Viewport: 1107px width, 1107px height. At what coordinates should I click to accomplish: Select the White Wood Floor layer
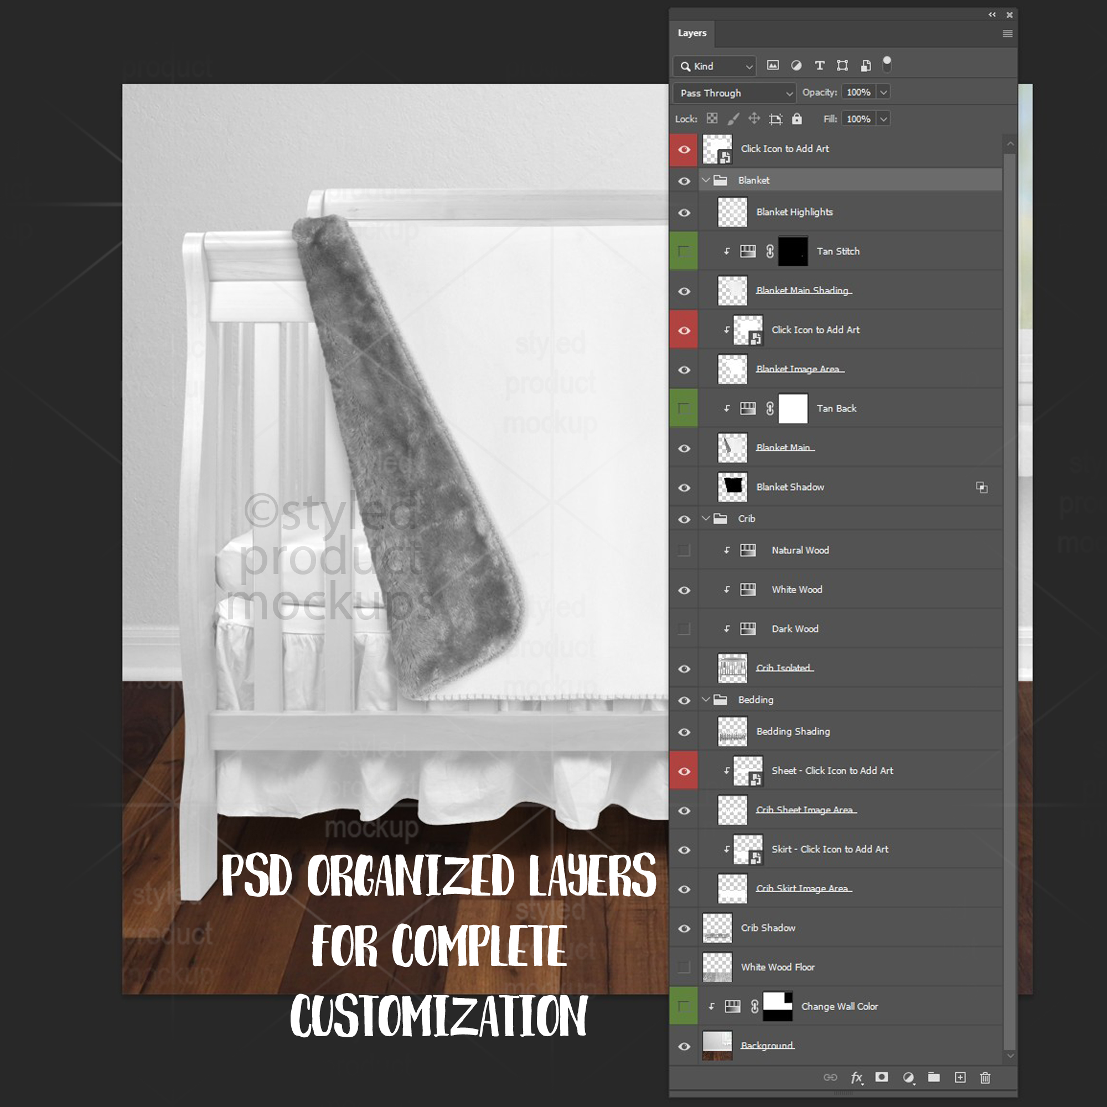pyautogui.click(x=777, y=967)
